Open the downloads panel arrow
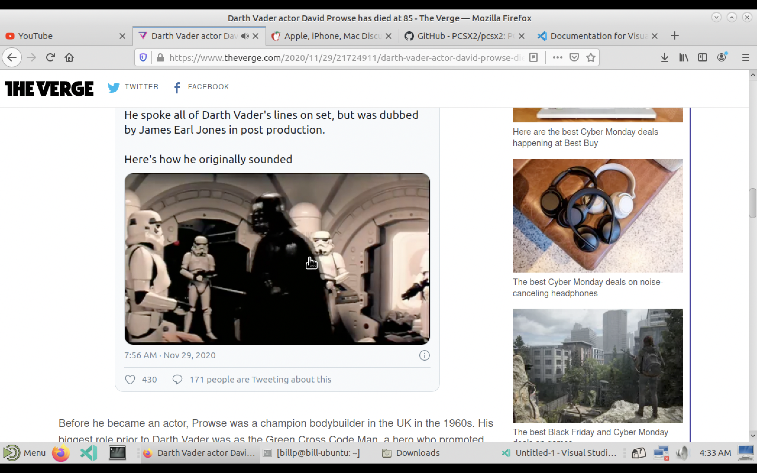757x473 pixels. coord(665,58)
